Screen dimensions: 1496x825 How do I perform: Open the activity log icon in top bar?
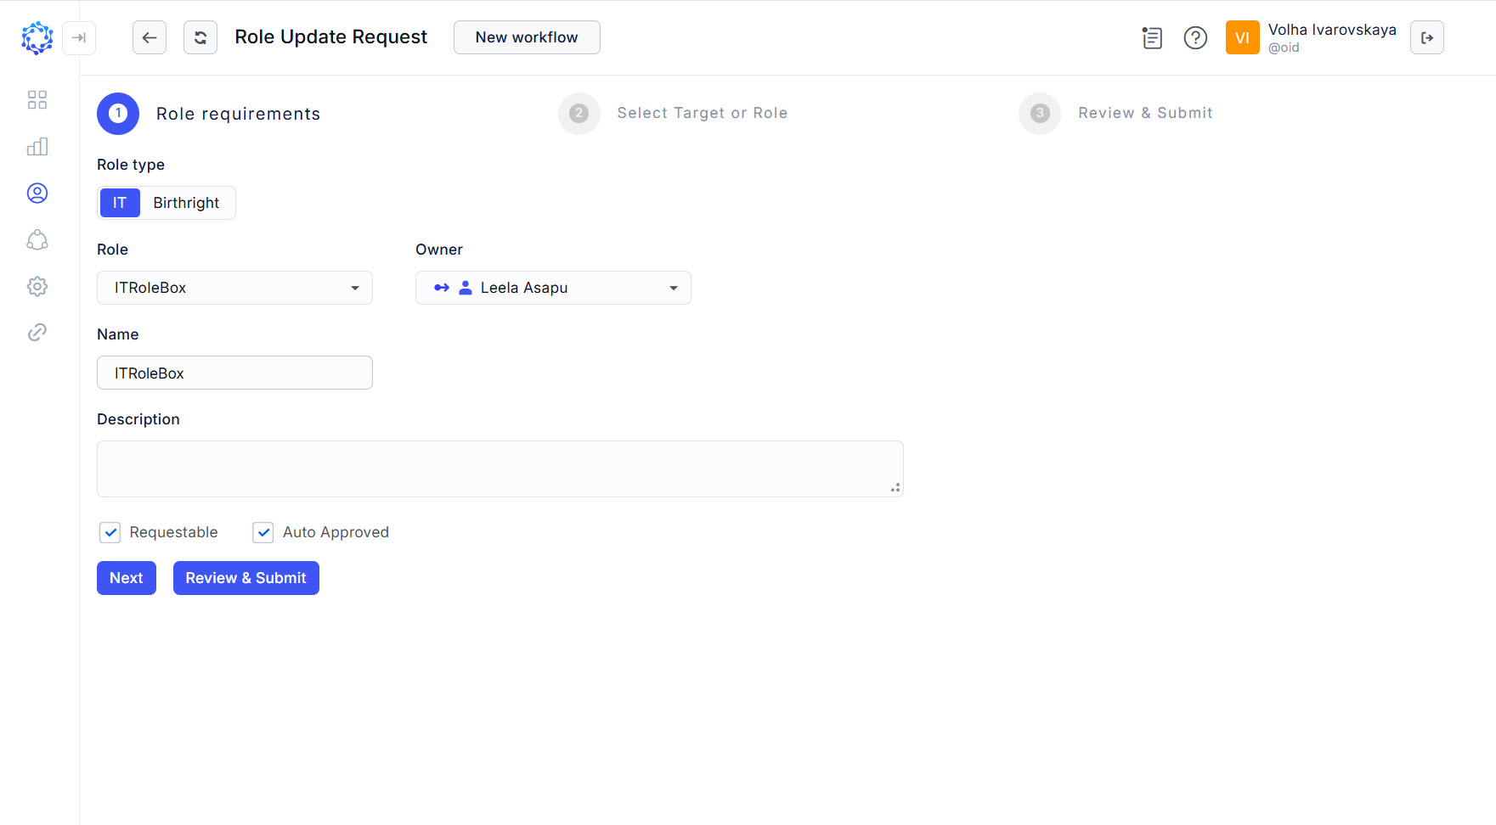click(1152, 37)
